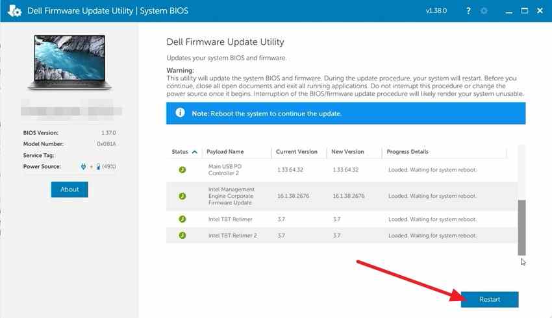The image size is (552, 318).
Task: Select the Main USB PD Controller 2 name
Action: tap(225, 169)
